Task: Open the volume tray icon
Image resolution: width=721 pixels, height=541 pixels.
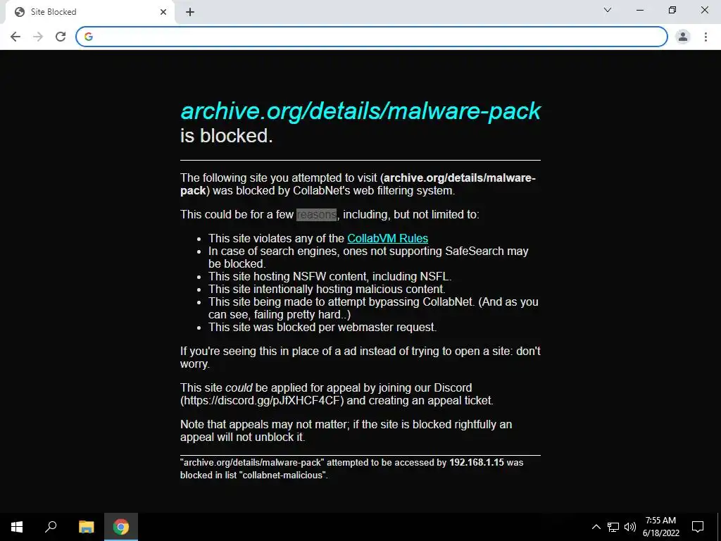Action: [630, 527]
